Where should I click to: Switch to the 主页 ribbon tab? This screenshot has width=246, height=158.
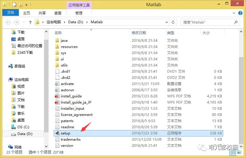coord(27,13)
